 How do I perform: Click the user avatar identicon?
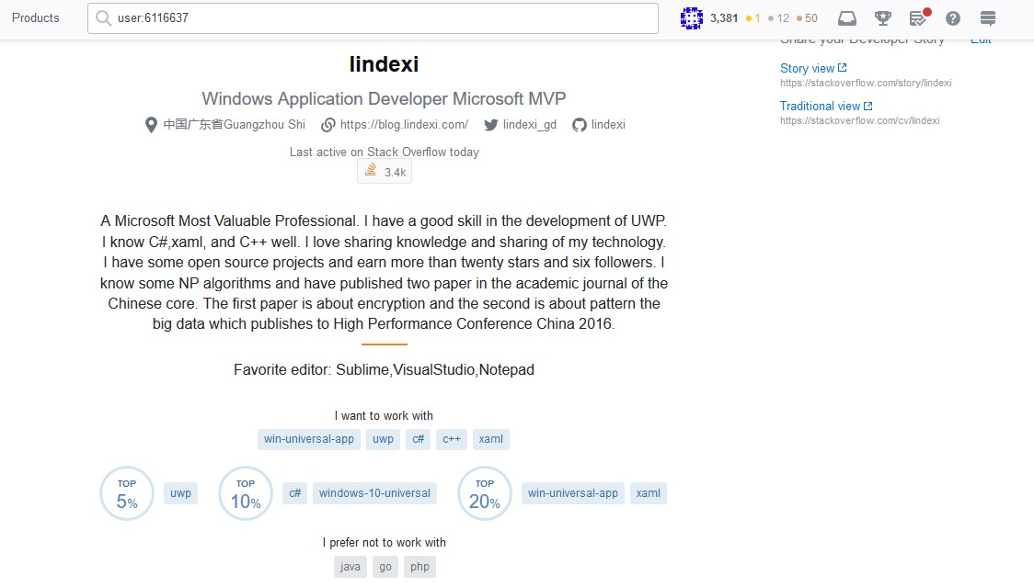click(692, 17)
